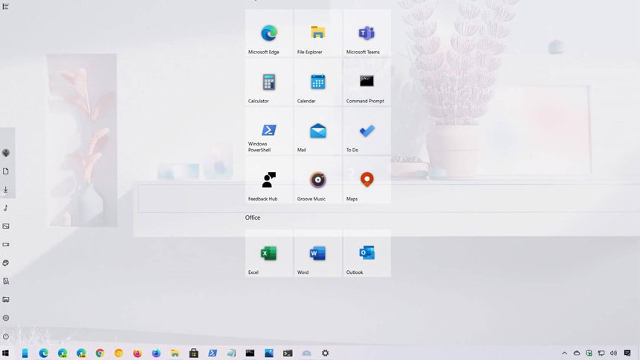
Task: Click the Office group header label
Action: [253, 217]
